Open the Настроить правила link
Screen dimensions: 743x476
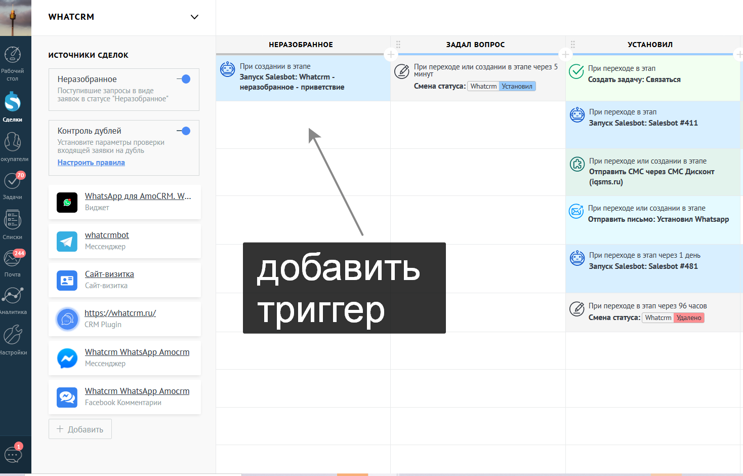[x=91, y=163]
